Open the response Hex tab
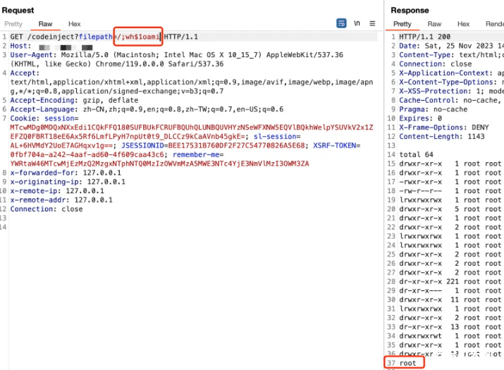The image size is (504, 370). coord(463,24)
